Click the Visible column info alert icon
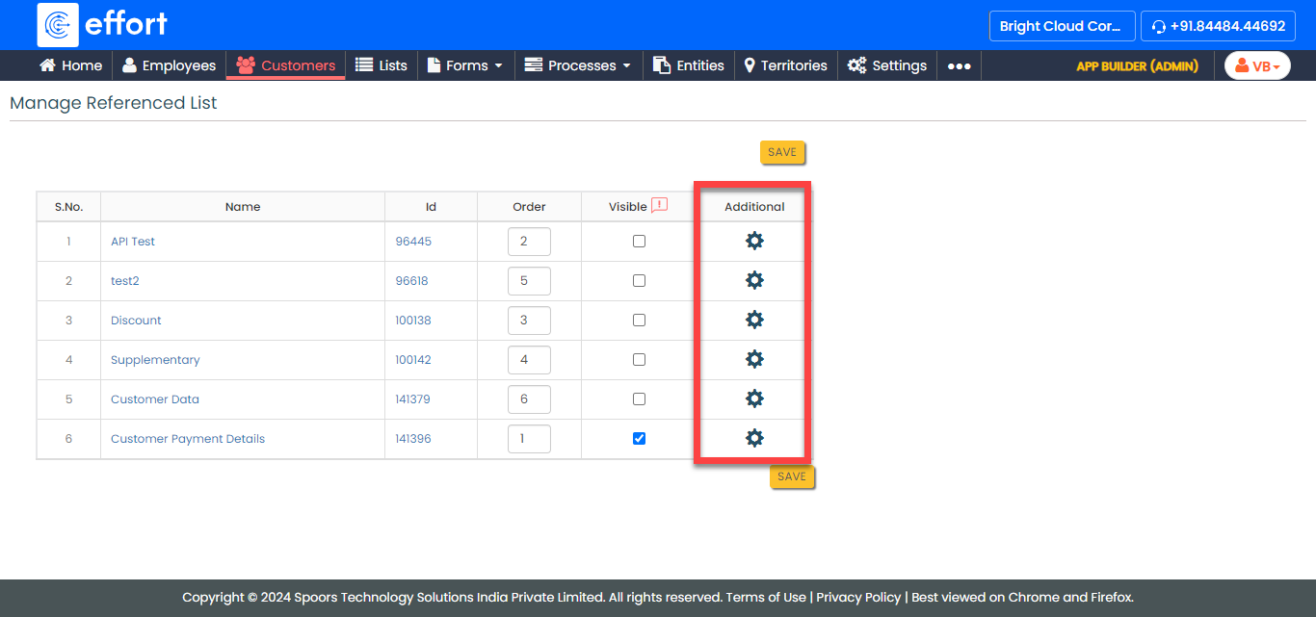 659,205
